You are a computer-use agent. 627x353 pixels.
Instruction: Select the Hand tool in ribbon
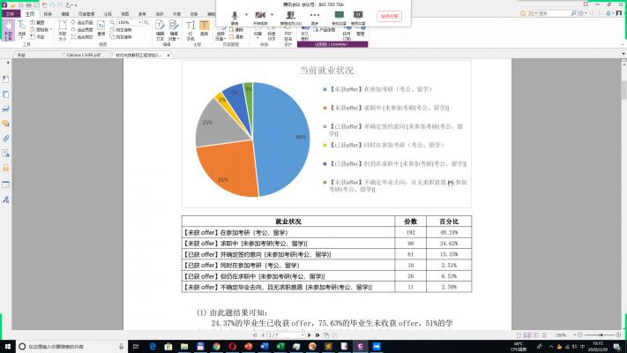click(x=7, y=31)
